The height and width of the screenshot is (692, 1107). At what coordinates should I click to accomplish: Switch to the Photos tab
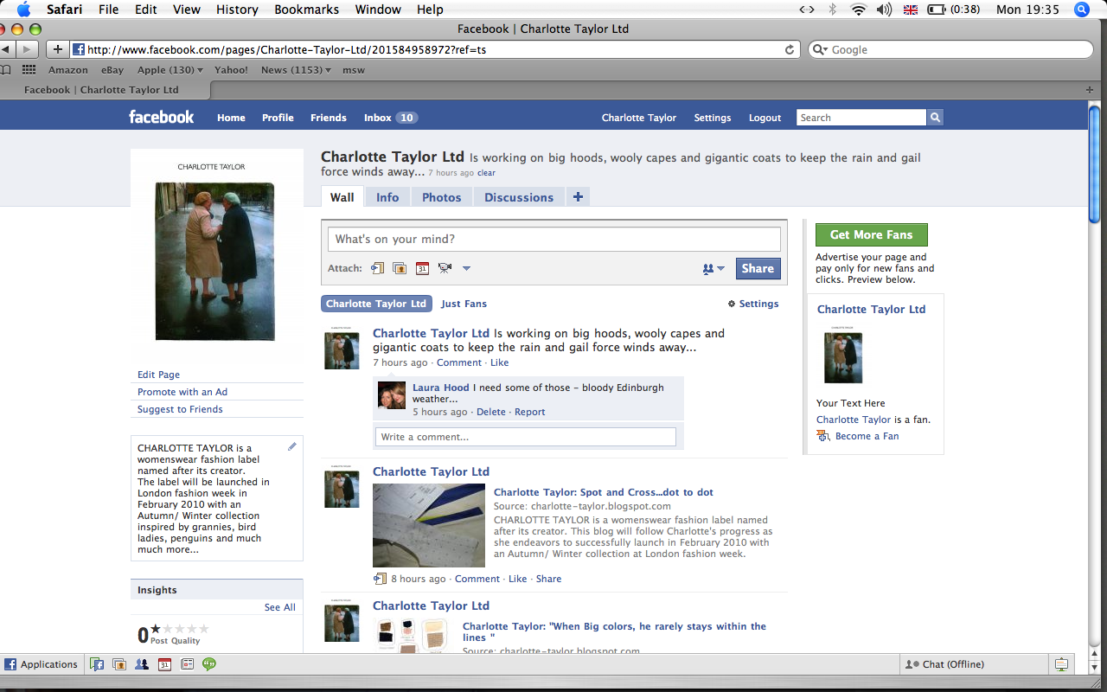pyautogui.click(x=442, y=197)
